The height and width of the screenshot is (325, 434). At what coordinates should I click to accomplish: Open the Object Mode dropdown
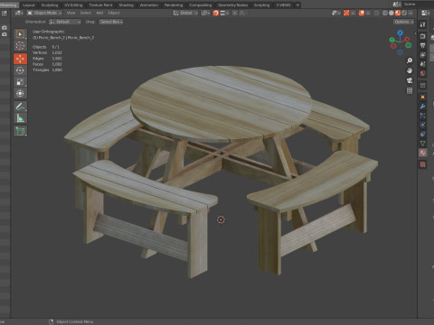point(44,13)
